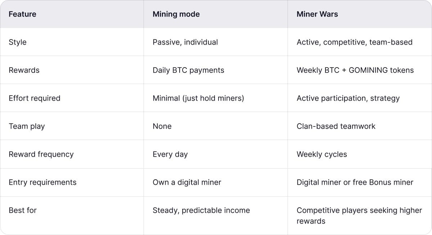Select the "Steady, predictable income" cell
Image resolution: width=432 pixels, height=235 pixels.
[x=201, y=210]
